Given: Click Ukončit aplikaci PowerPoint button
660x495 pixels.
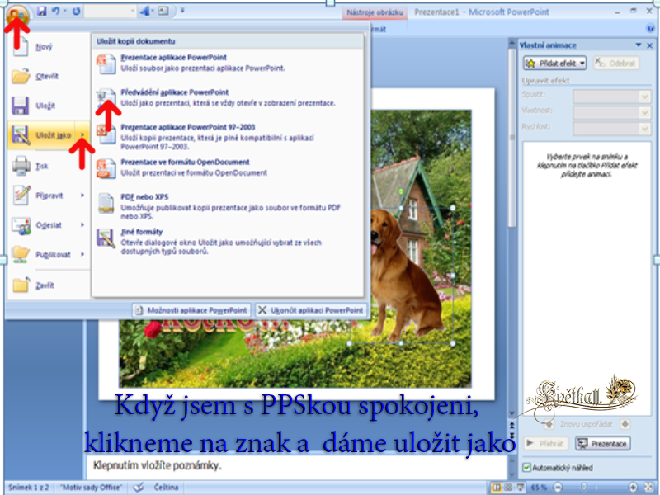Looking at the screenshot, I should coord(311,310).
